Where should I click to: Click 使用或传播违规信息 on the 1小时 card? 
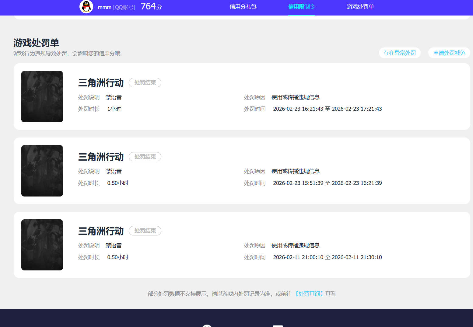(x=296, y=97)
